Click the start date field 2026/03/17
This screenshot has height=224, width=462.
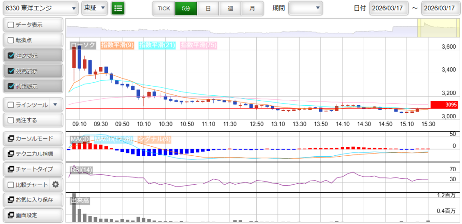(x=389, y=8)
